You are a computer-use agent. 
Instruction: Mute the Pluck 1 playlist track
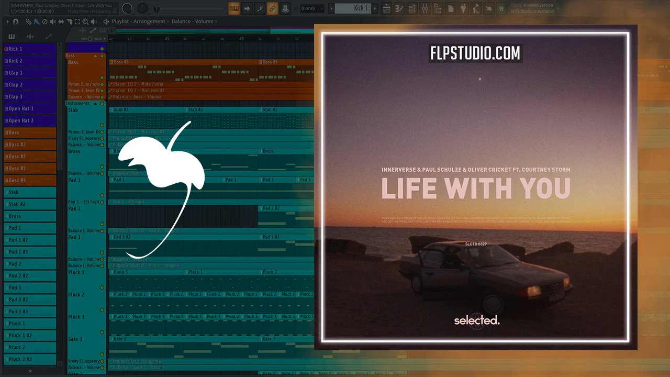(102, 287)
